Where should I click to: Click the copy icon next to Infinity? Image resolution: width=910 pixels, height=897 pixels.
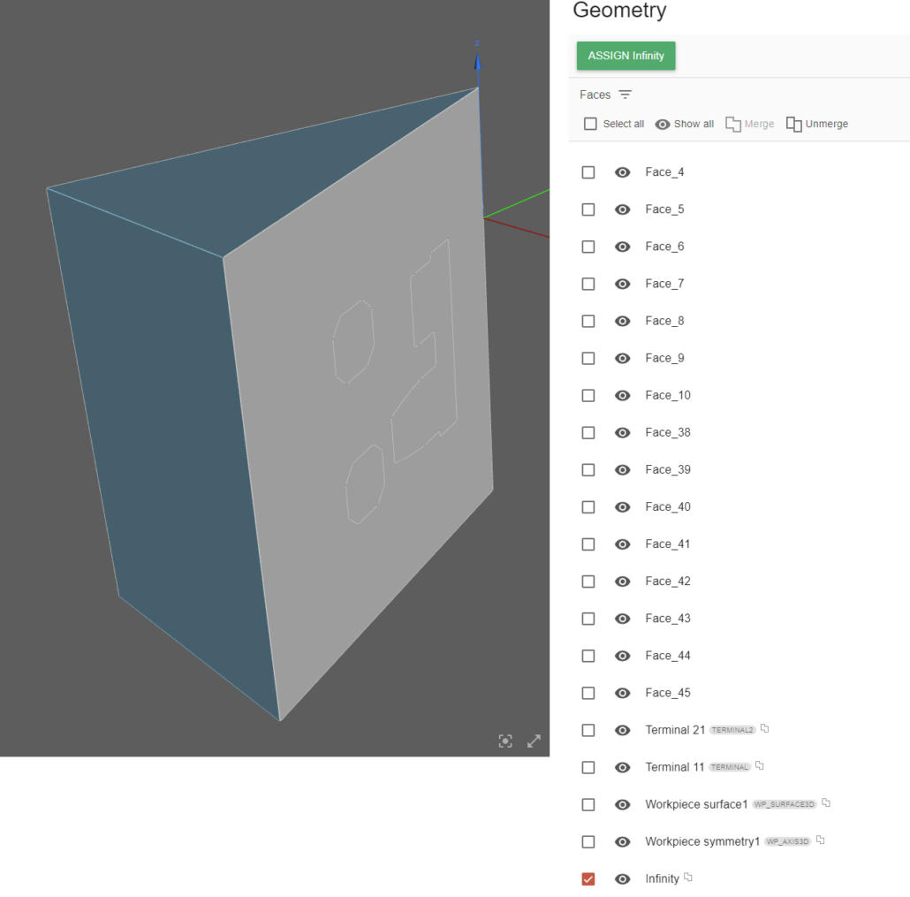(x=689, y=878)
